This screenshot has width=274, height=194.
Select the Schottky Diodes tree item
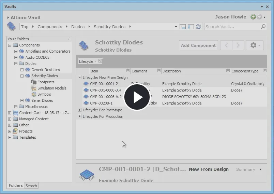tap(45, 76)
